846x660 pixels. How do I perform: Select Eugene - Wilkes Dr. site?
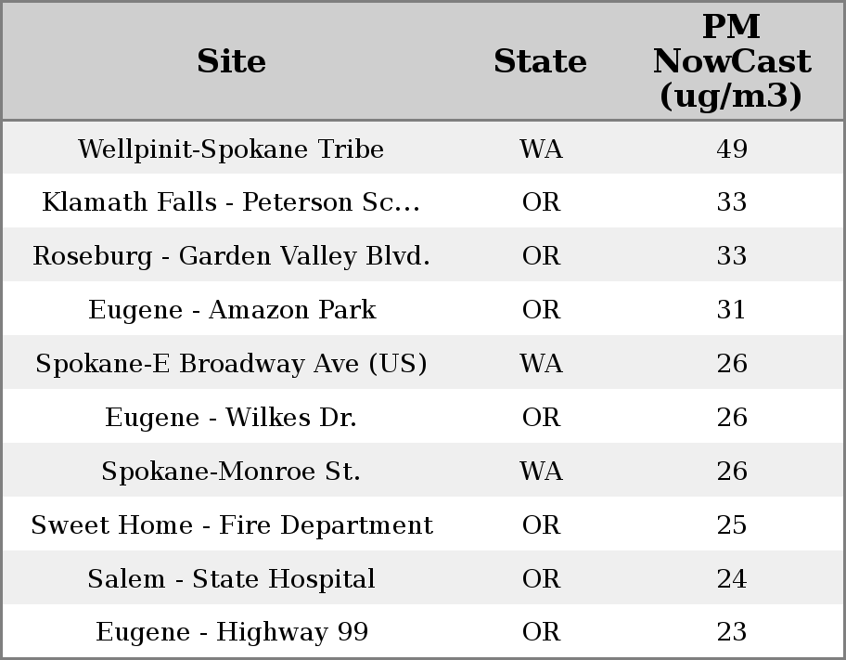click(231, 418)
